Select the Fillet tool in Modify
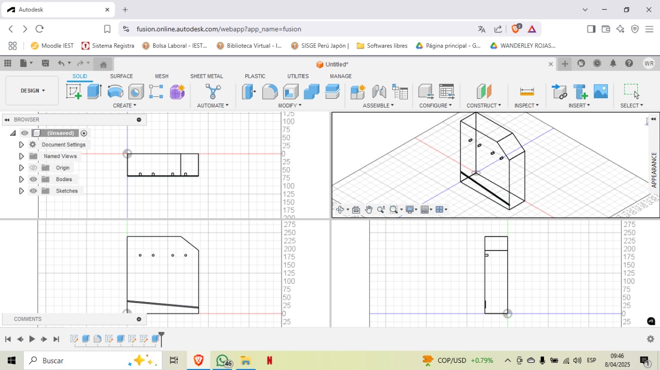Screen dimensions: 660x370 point(270,92)
